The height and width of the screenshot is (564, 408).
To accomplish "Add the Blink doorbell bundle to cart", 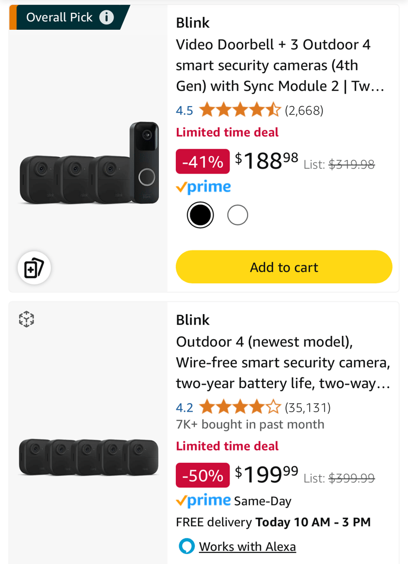I will (x=284, y=267).
